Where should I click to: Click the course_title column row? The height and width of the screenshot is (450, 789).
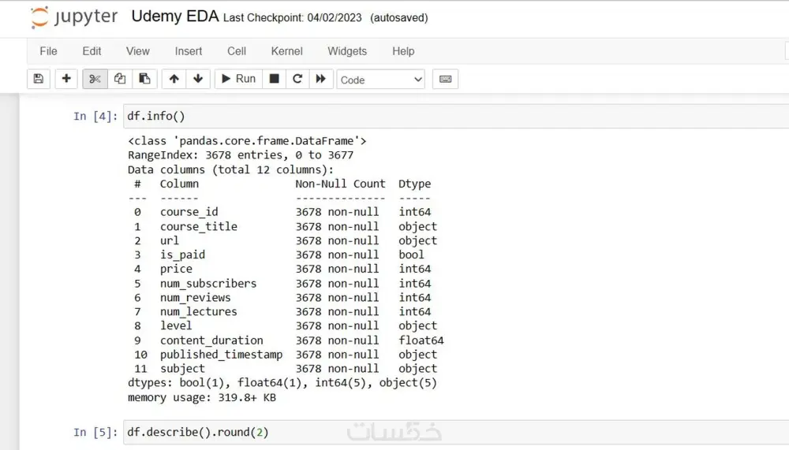point(286,226)
